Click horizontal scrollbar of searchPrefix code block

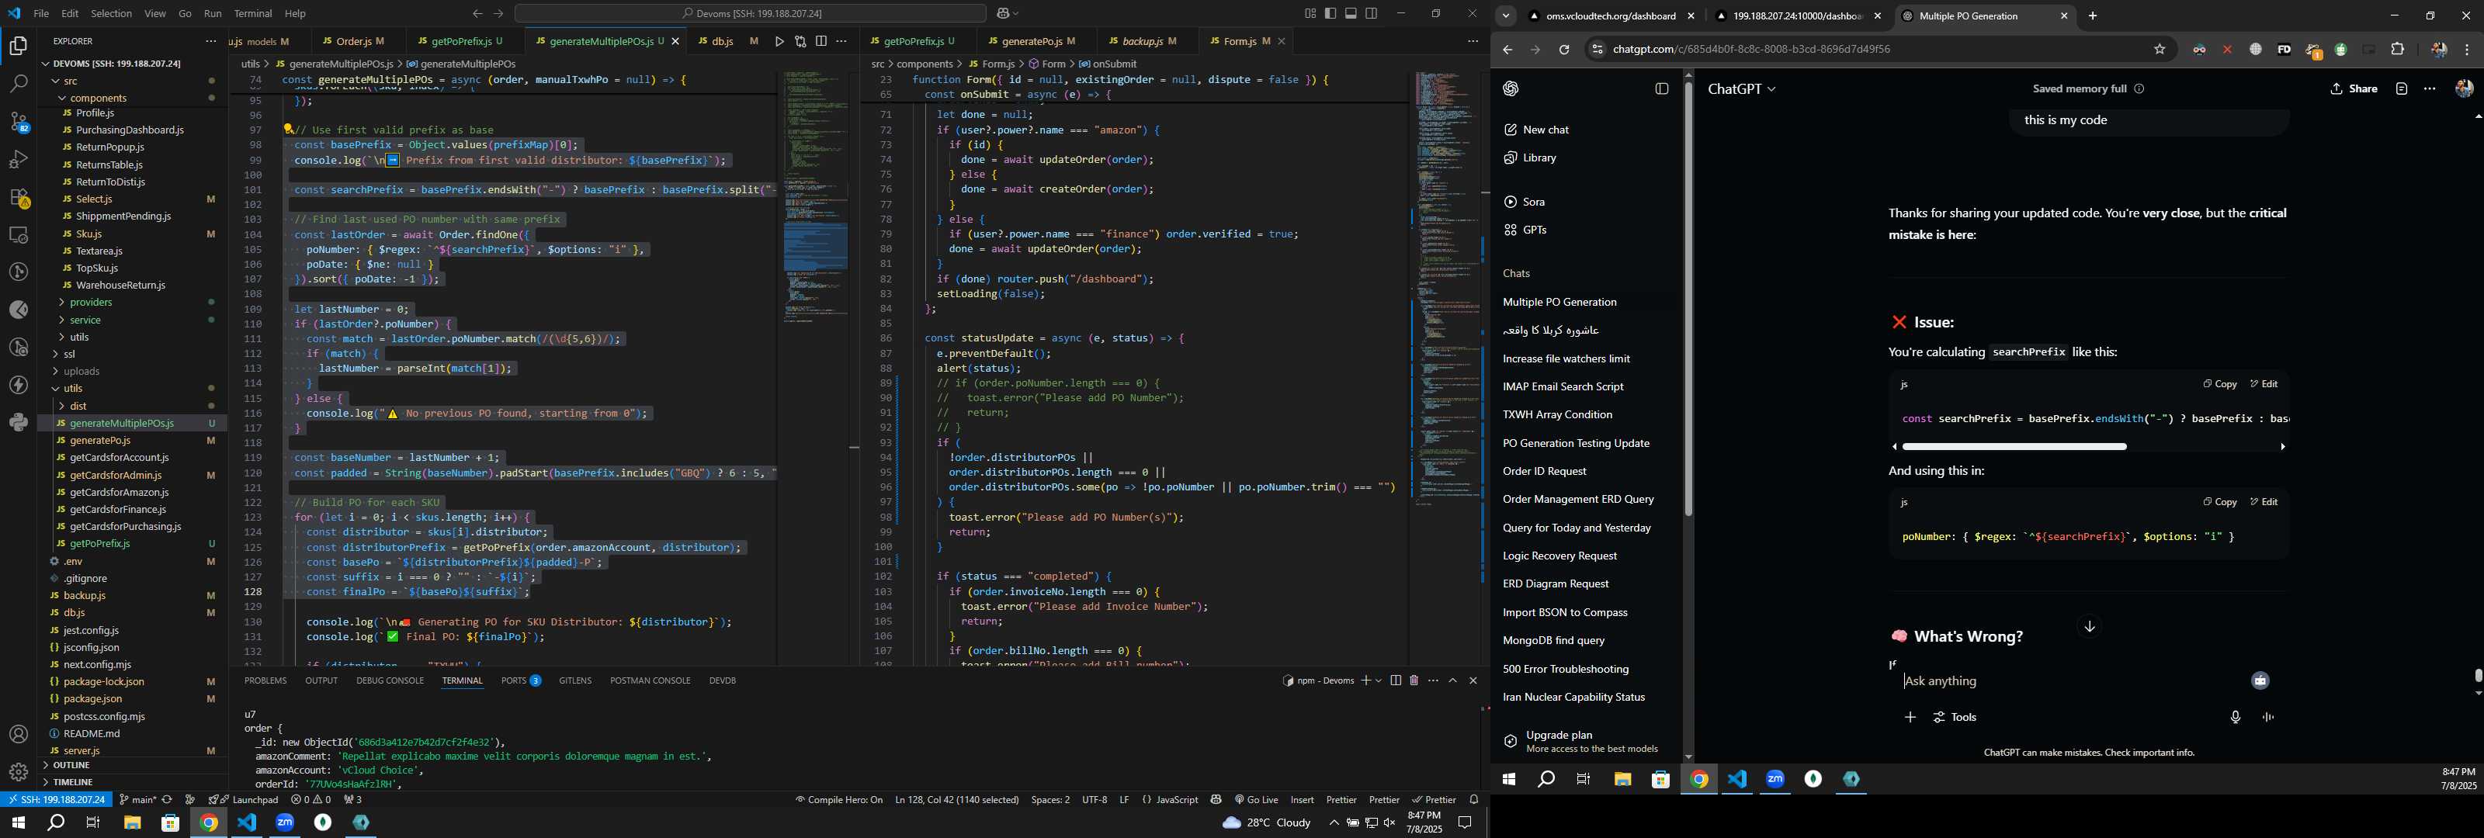(2014, 446)
